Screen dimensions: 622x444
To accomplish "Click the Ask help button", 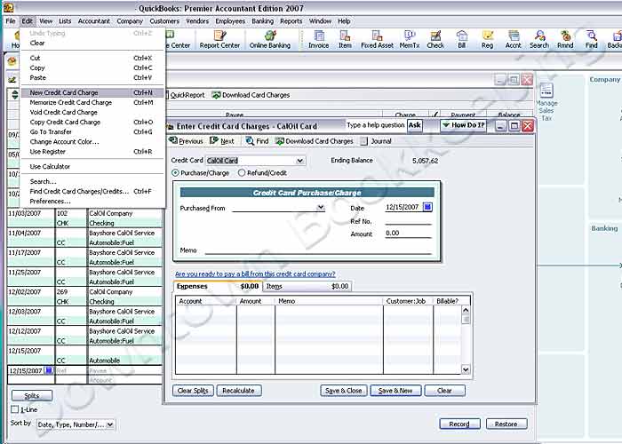I will (415, 125).
